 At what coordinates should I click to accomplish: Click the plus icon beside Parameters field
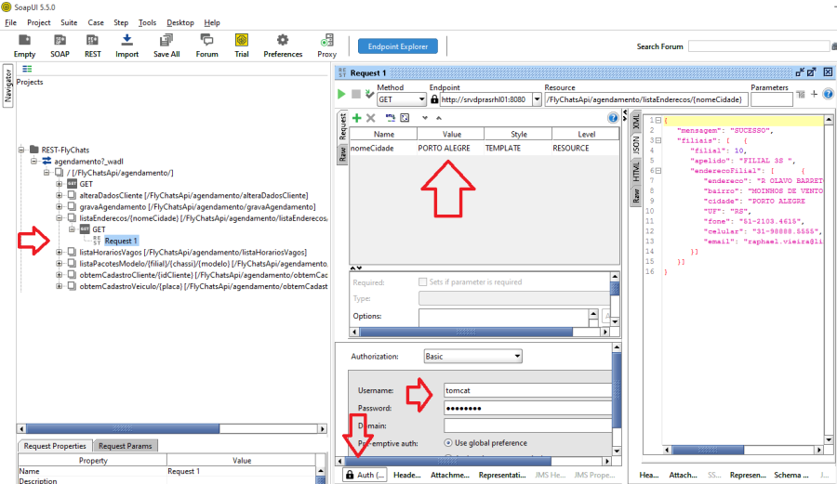pos(814,94)
